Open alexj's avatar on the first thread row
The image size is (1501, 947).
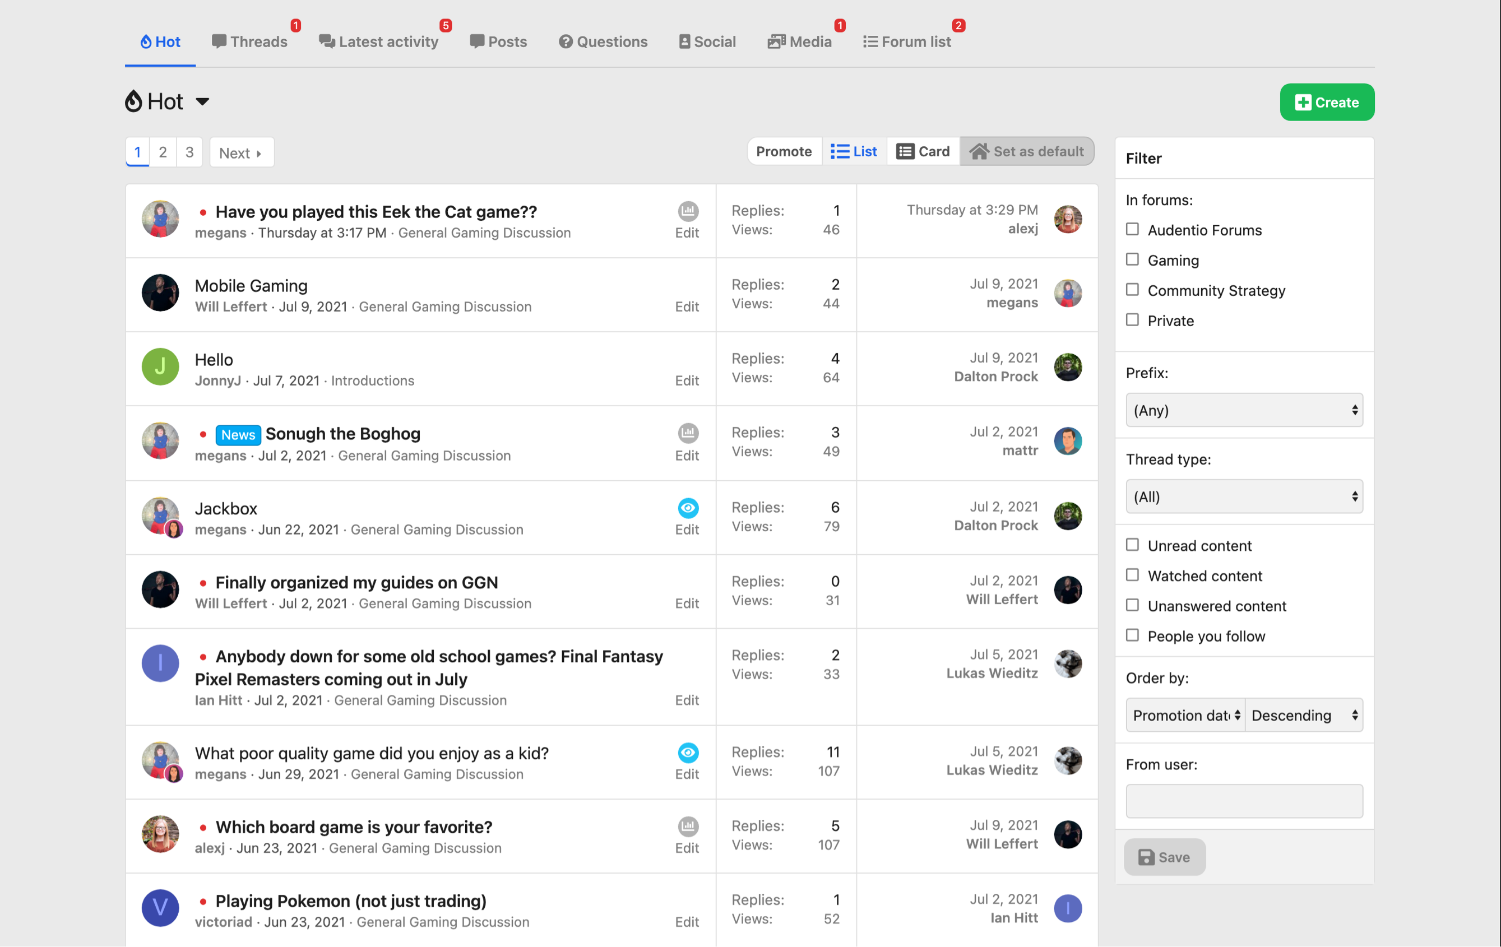1067,219
